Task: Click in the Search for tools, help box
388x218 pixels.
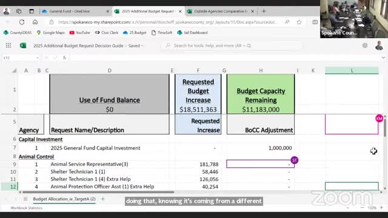Action: tap(232, 46)
